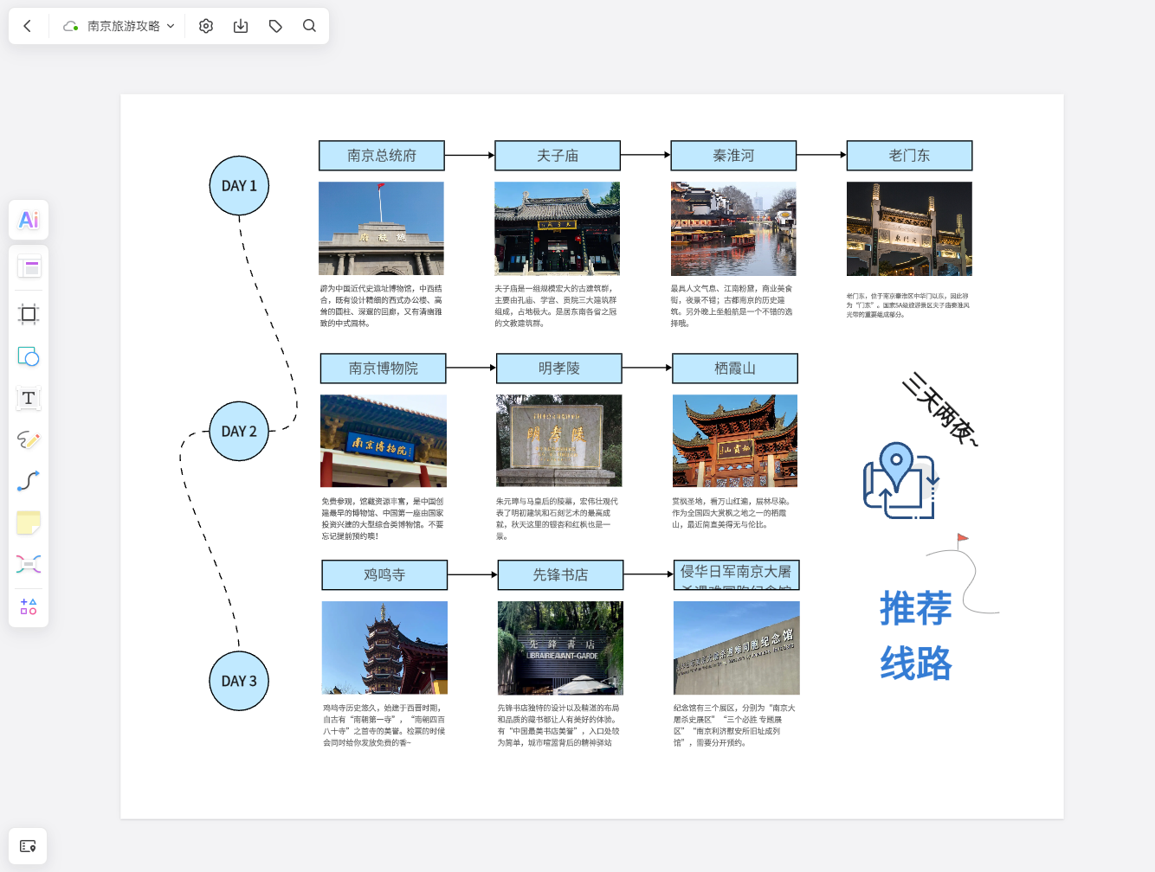This screenshot has width=1155, height=872.
Task: Select the red flag path illustration
Action: 963,574
